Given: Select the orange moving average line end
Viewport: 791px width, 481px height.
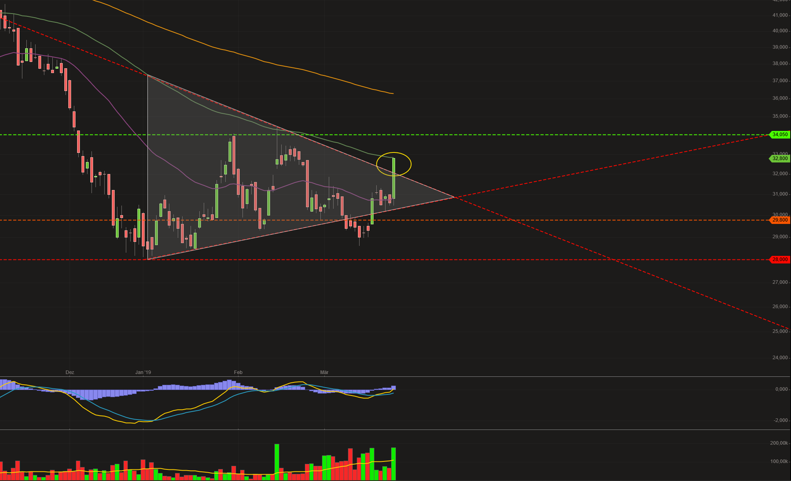Looking at the screenshot, I should [x=393, y=93].
